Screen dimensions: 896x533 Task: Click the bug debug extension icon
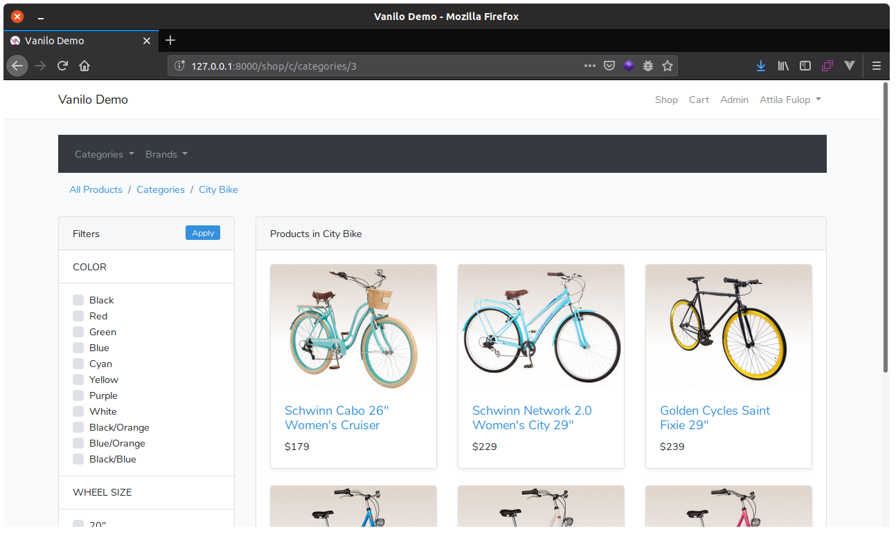point(648,66)
